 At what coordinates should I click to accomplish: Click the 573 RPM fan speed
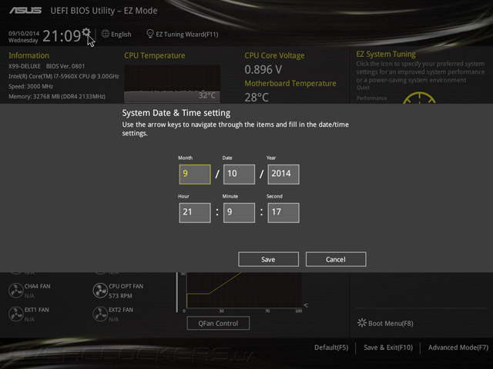click(120, 296)
